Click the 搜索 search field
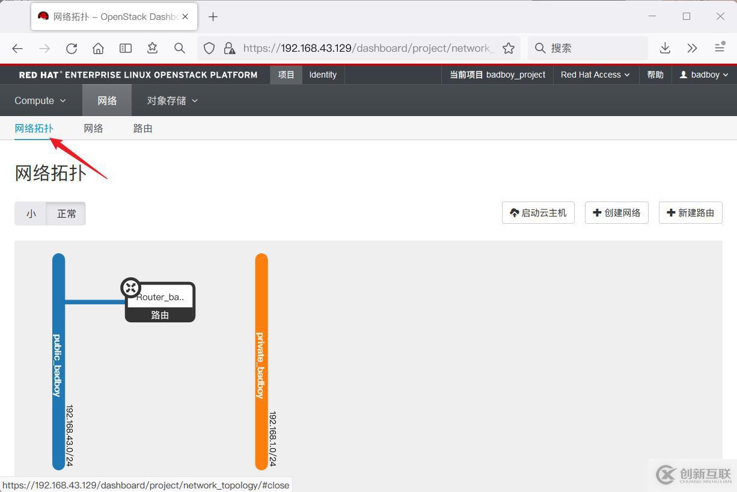The height and width of the screenshot is (492, 737). coord(588,48)
